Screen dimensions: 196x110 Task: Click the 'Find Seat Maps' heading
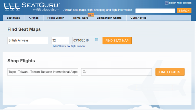(24, 29)
